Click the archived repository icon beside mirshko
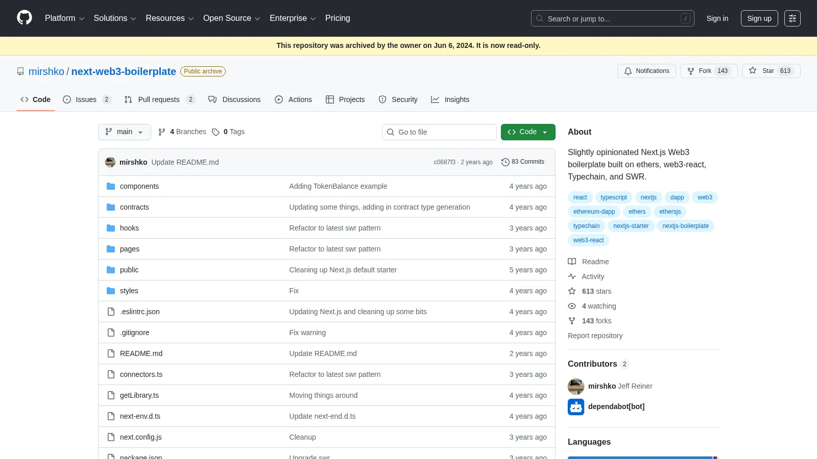 click(20, 71)
